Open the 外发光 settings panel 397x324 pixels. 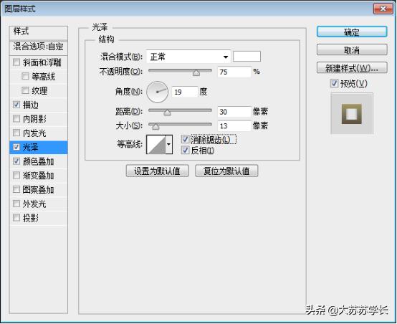pyautogui.click(x=34, y=204)
